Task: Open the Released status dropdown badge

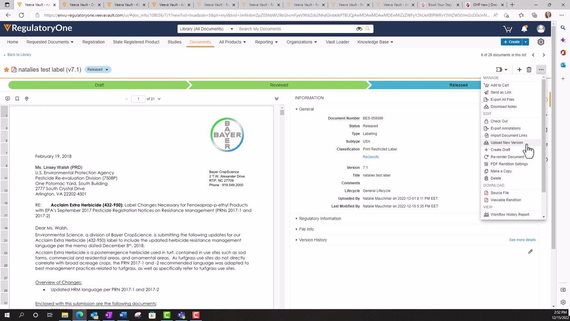Action: (x=98, y=70)
